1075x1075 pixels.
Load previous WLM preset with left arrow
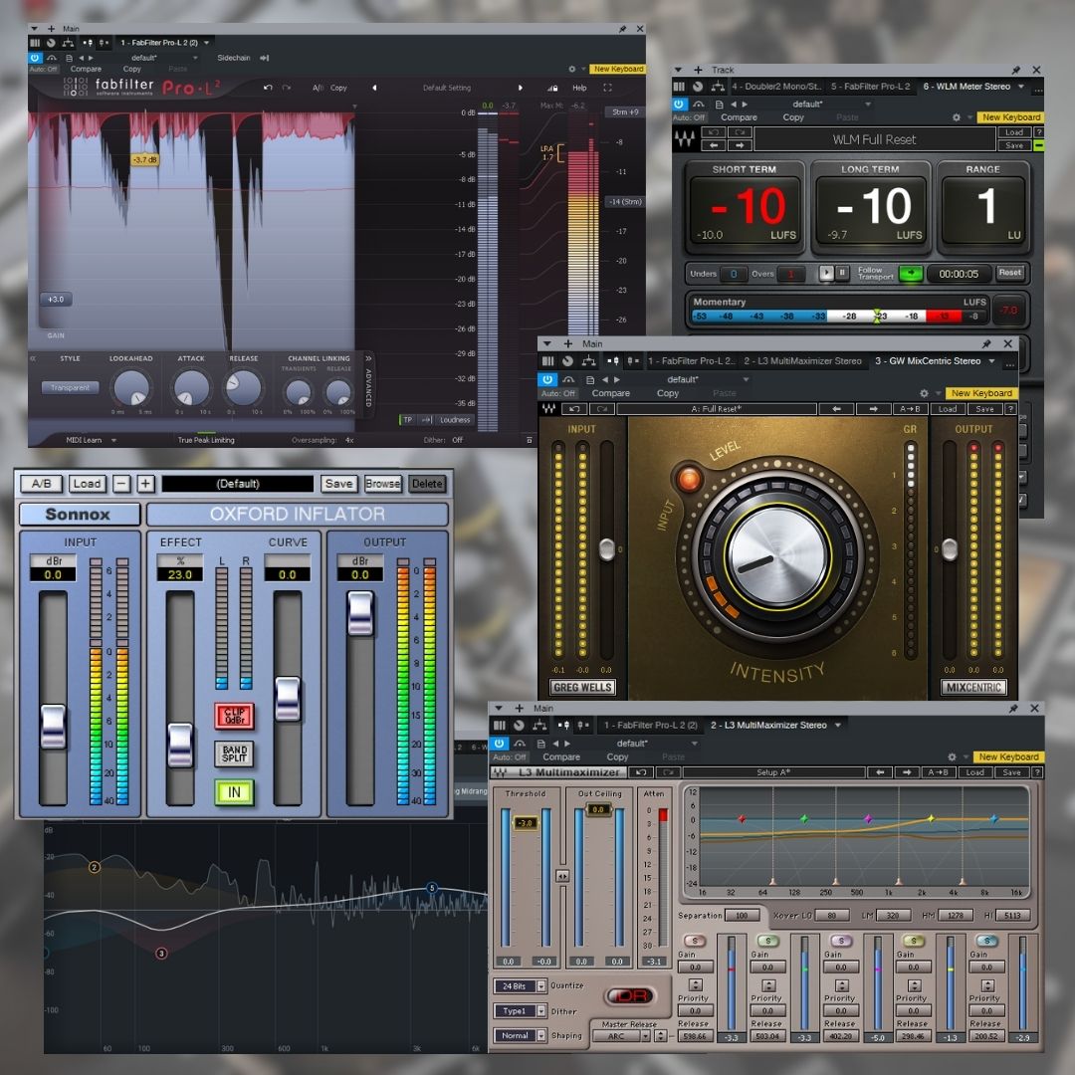tap(714, 145)
